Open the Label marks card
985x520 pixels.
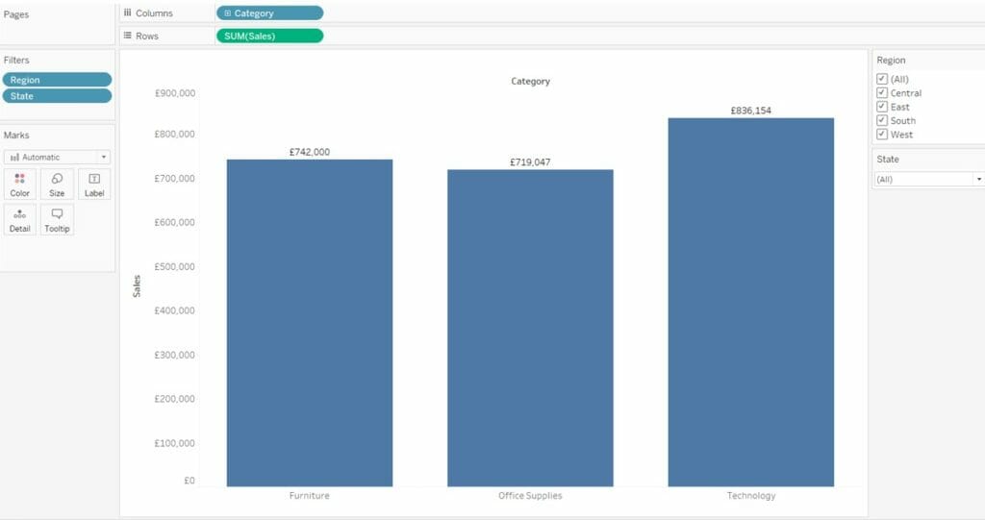click(x=94, y=184)
